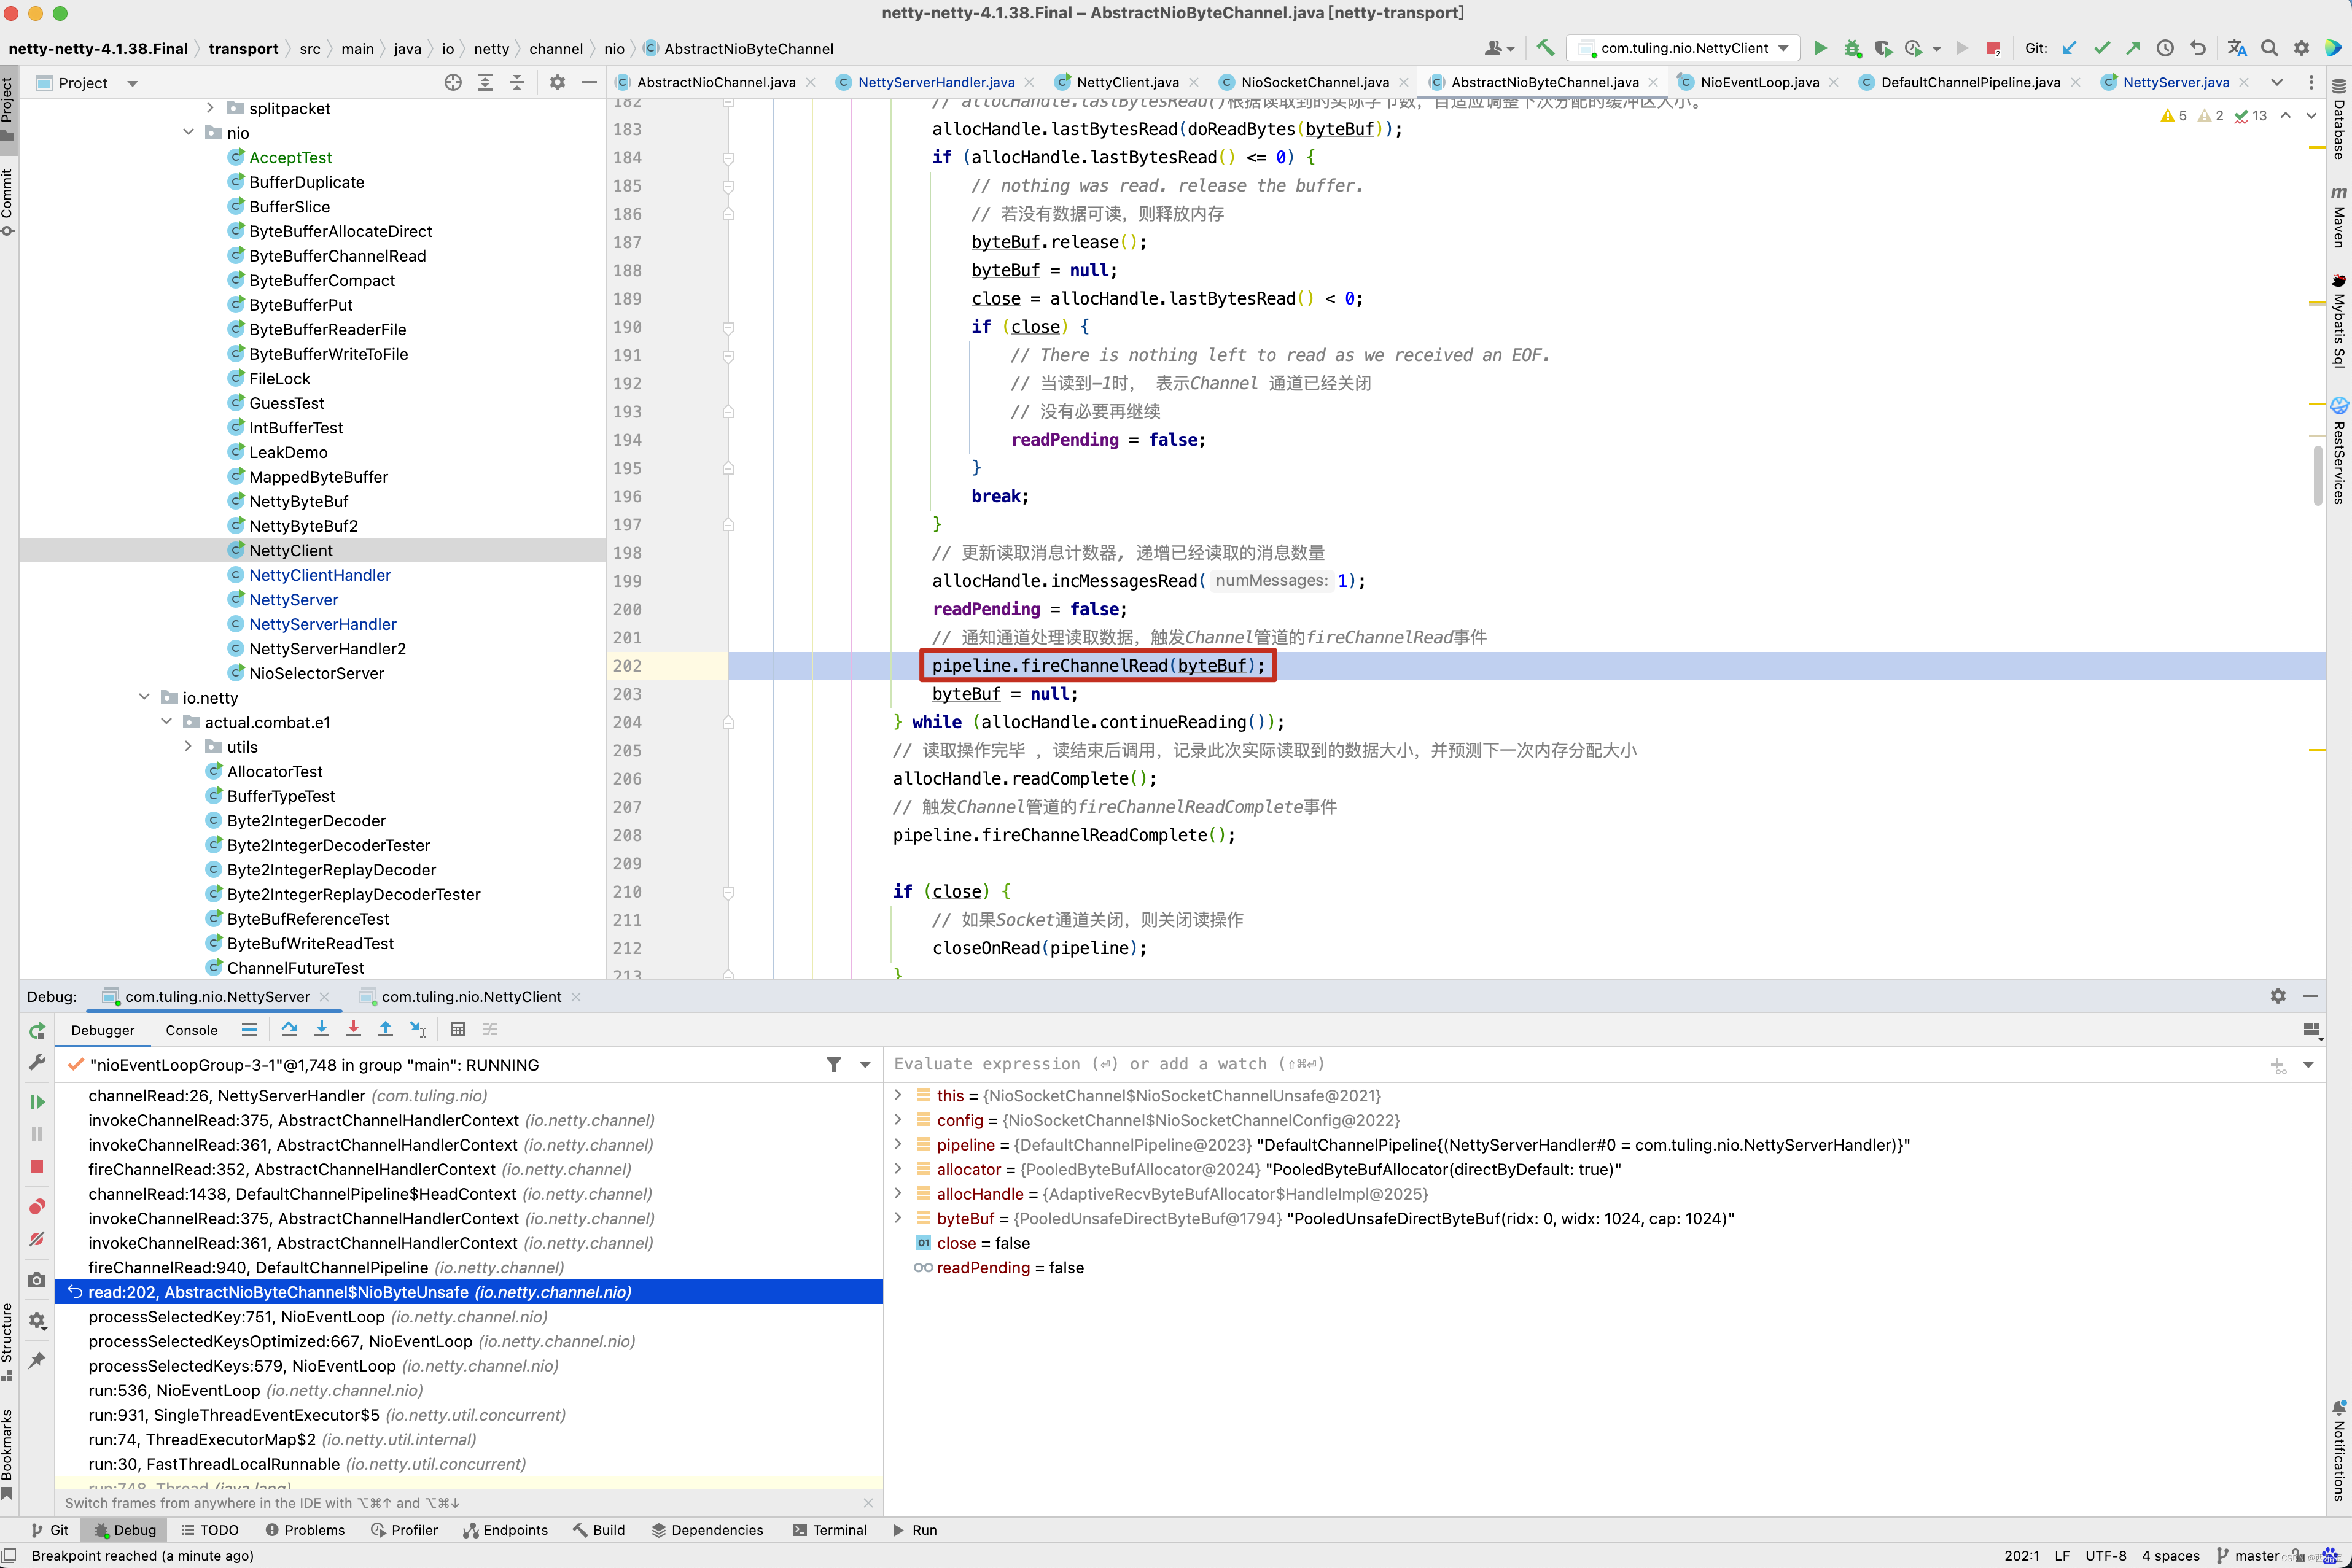Stop the debug session with the red square
Image resolution: width=2352 pixels, height=1568 pixels.
pyautogui.click(x=37, y=1167)
